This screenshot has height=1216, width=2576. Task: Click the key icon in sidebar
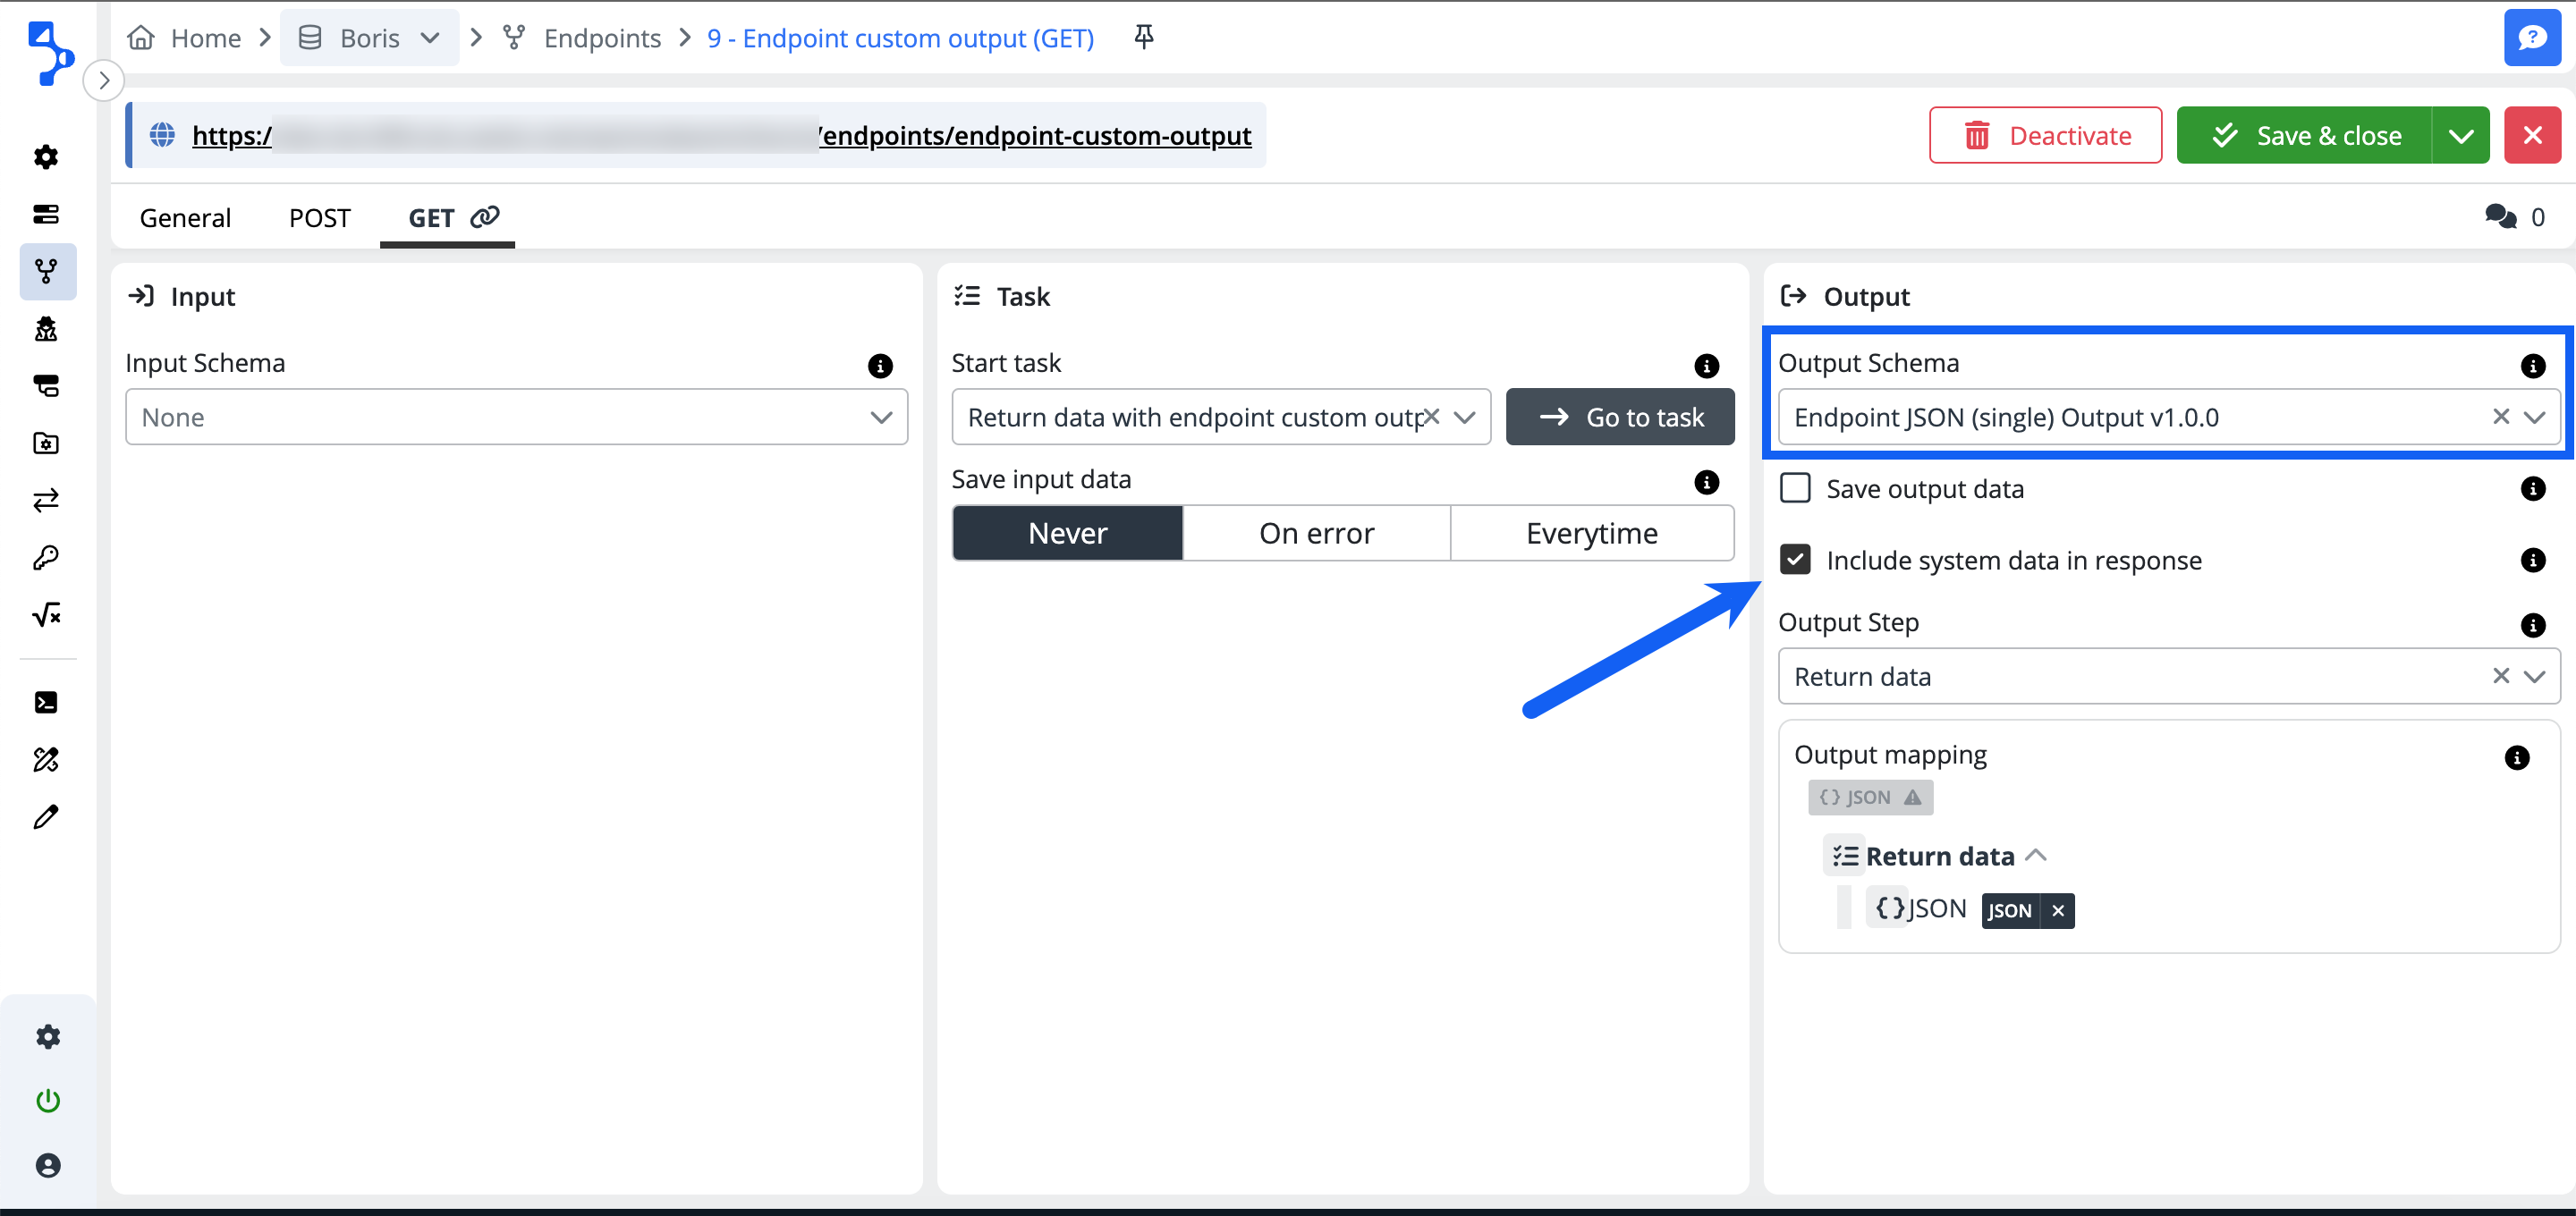(x=46, y=557)
